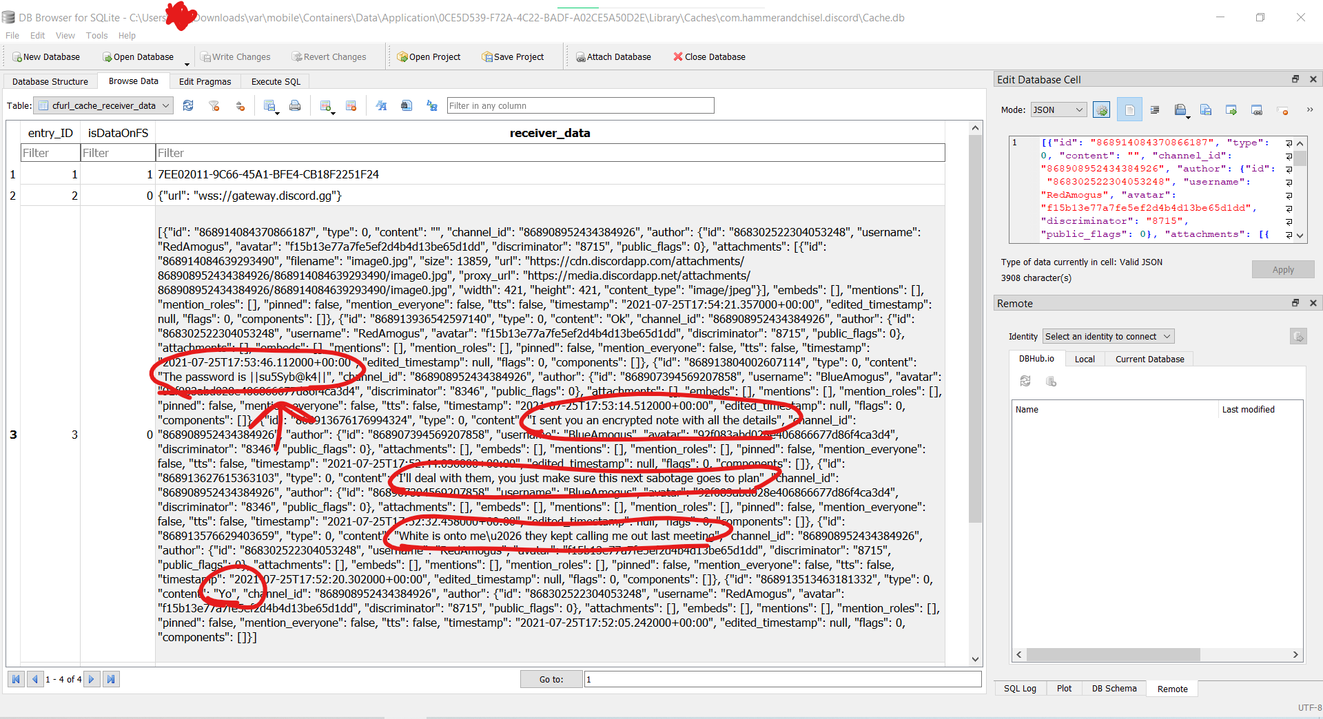Click the Revert Changes toolbar button

329,57
